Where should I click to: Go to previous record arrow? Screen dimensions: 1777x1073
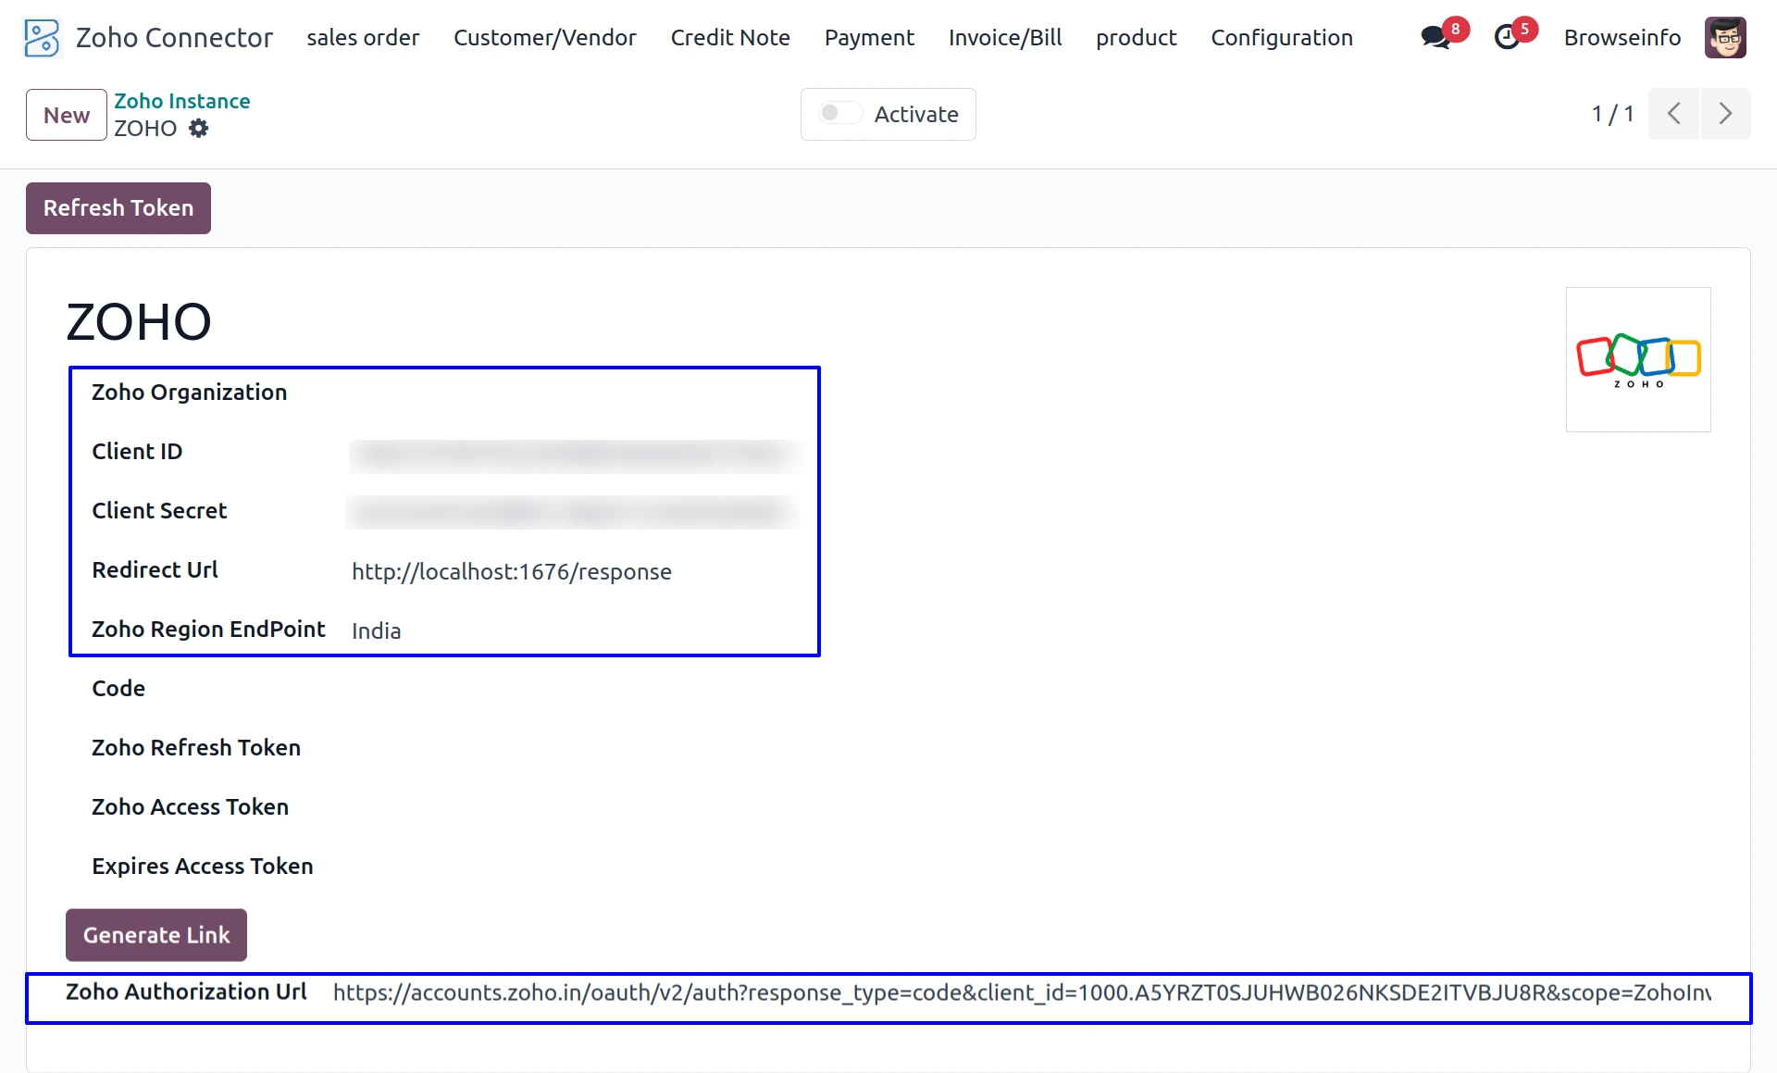tap(1673, 114)
